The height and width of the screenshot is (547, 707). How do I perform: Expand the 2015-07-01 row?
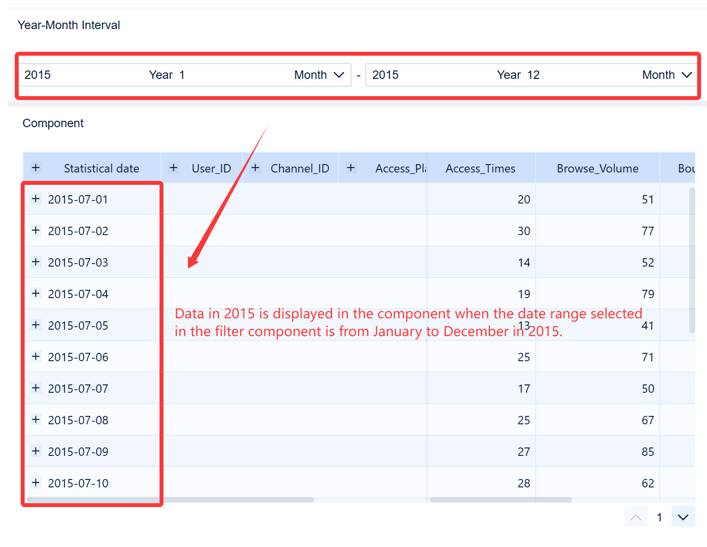click(x=35, y=199)
